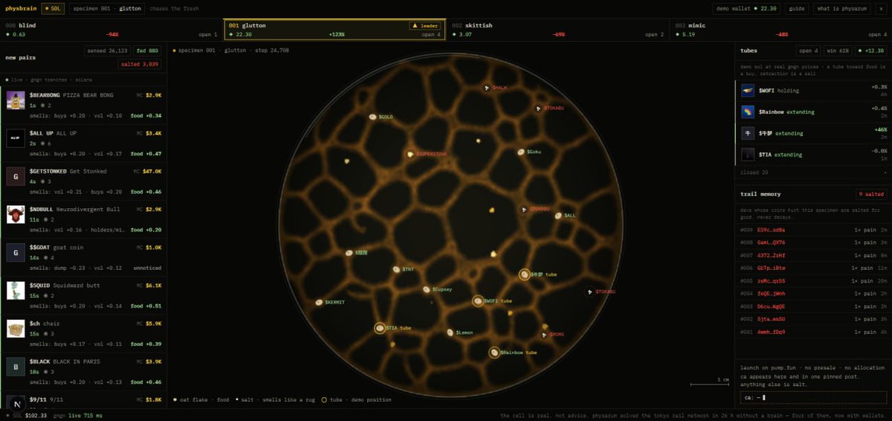This screenshot has width=892, height=421.
Task: Click the 9 salted badge in trail memory
Action: (x=870, y=193)
